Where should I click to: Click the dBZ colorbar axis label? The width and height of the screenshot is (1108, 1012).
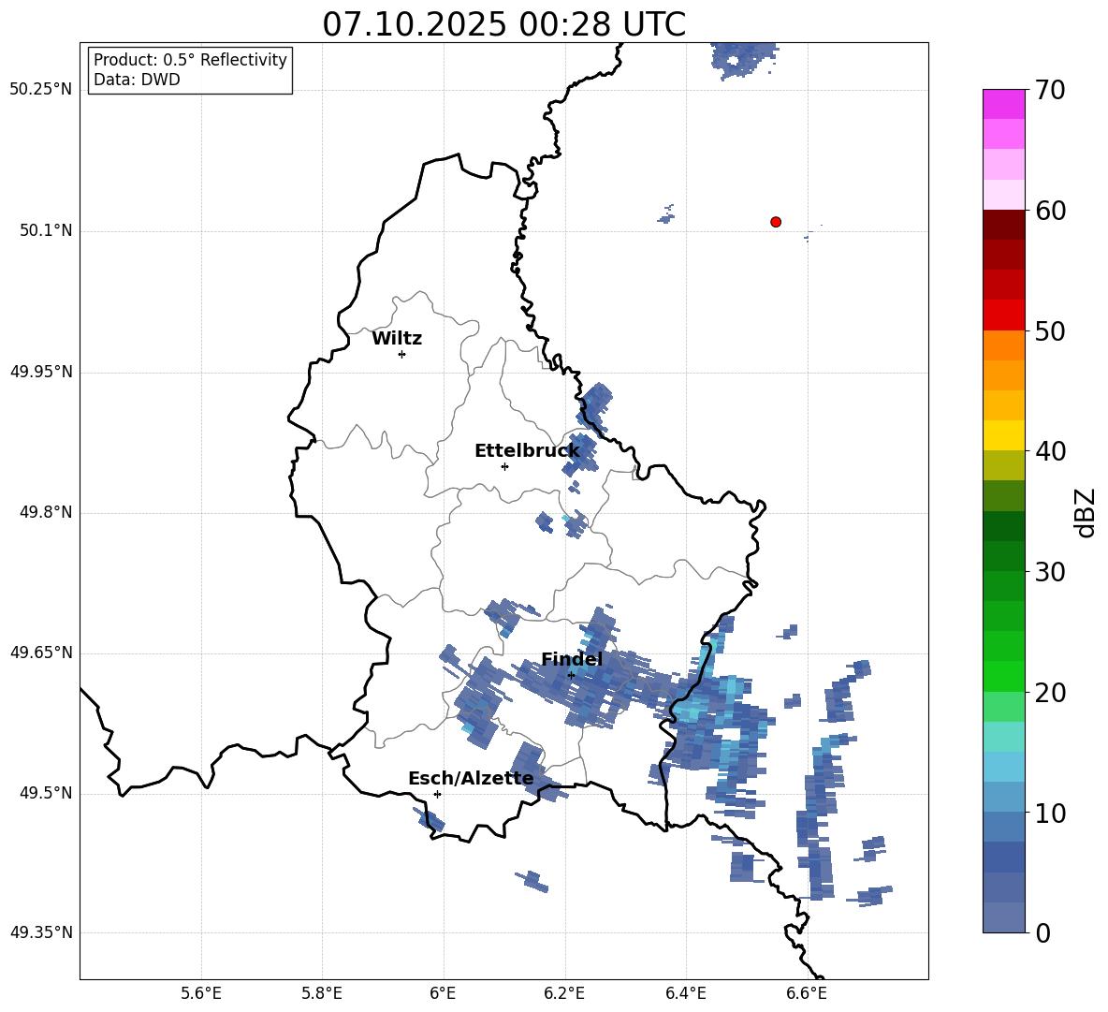[x=1086, y=512]
